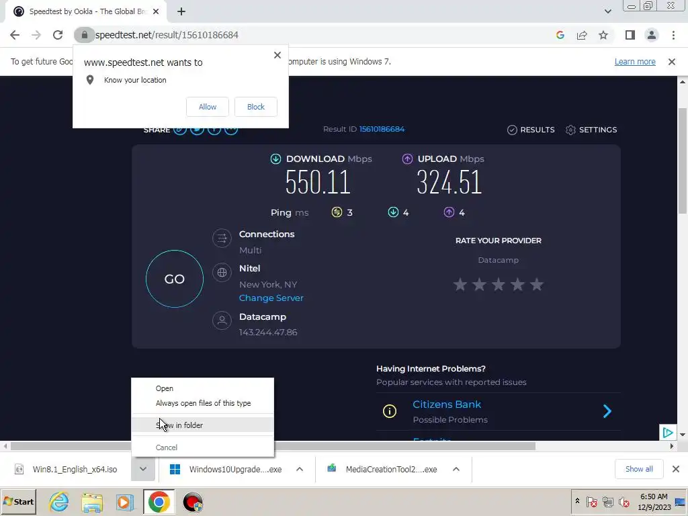The height and width of the screenshot is (516, 688).
Task: Click the globe server icon next to Nitel
Action: point(222,273)
